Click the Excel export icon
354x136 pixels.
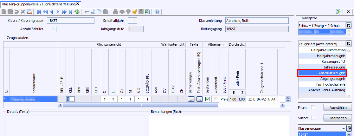pyautogui.click(x=147, y=12)
